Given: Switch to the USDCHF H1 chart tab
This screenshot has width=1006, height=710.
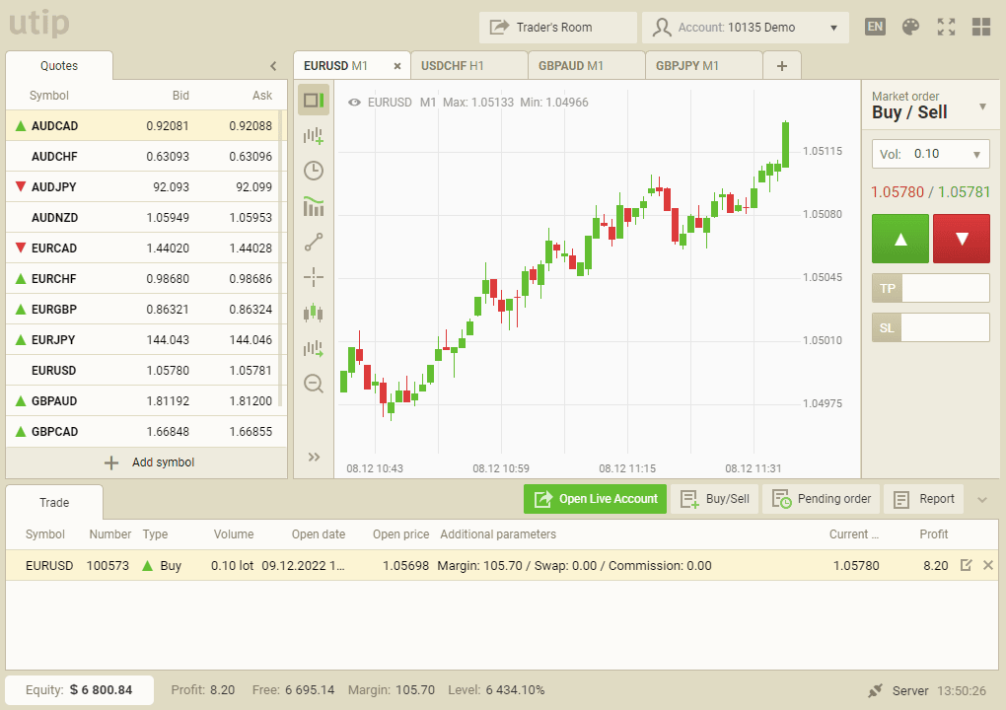Looking at the screenshot, I should [x=469, y=65].
